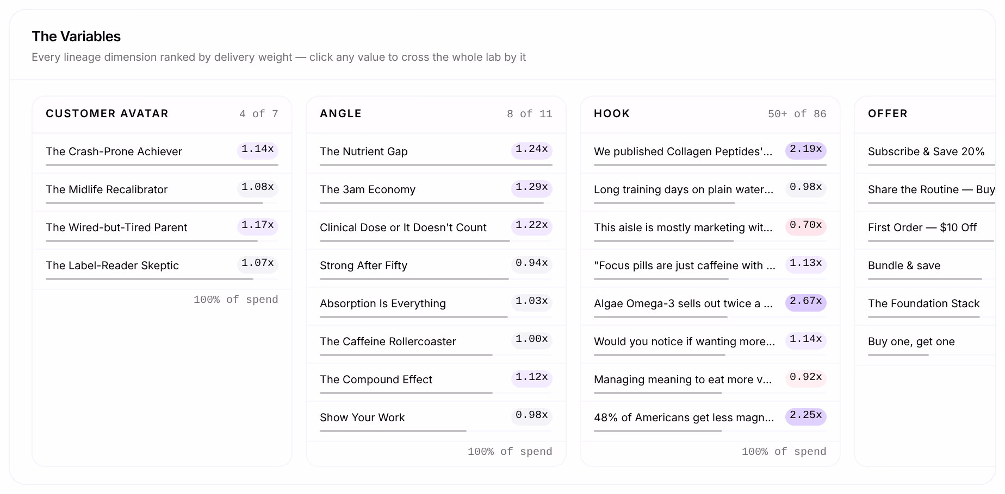Click The Wired-but-Tired Parent row
1005x494 pixels.
162,229
